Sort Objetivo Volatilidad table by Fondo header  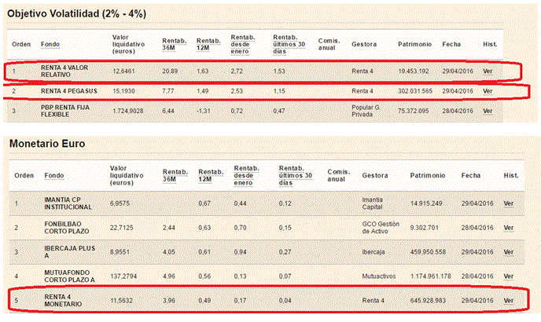[50, 45]
